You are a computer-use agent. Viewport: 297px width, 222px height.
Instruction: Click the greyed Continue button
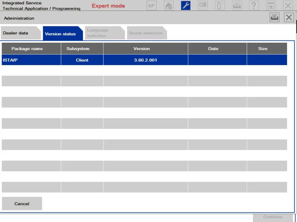click(273, 217)
